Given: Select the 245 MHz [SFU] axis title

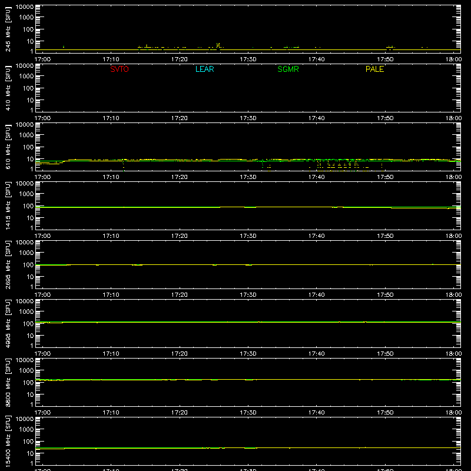Looking at the screenshot, I should [8, 29].
